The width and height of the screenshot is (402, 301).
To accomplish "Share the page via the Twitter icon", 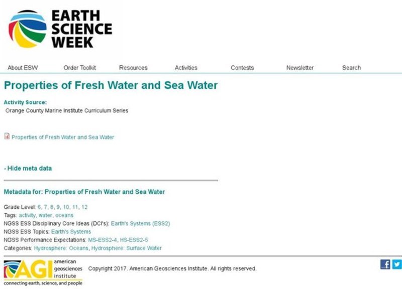I will point(397,264).
